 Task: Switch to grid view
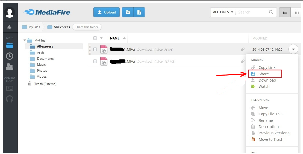296,12
